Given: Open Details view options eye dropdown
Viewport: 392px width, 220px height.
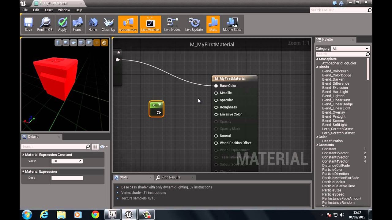Looking at the screenshot, I should pos(104,147).
